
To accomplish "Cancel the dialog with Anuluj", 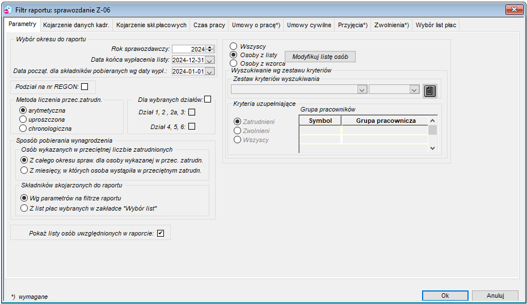I will tap(495, 296).
